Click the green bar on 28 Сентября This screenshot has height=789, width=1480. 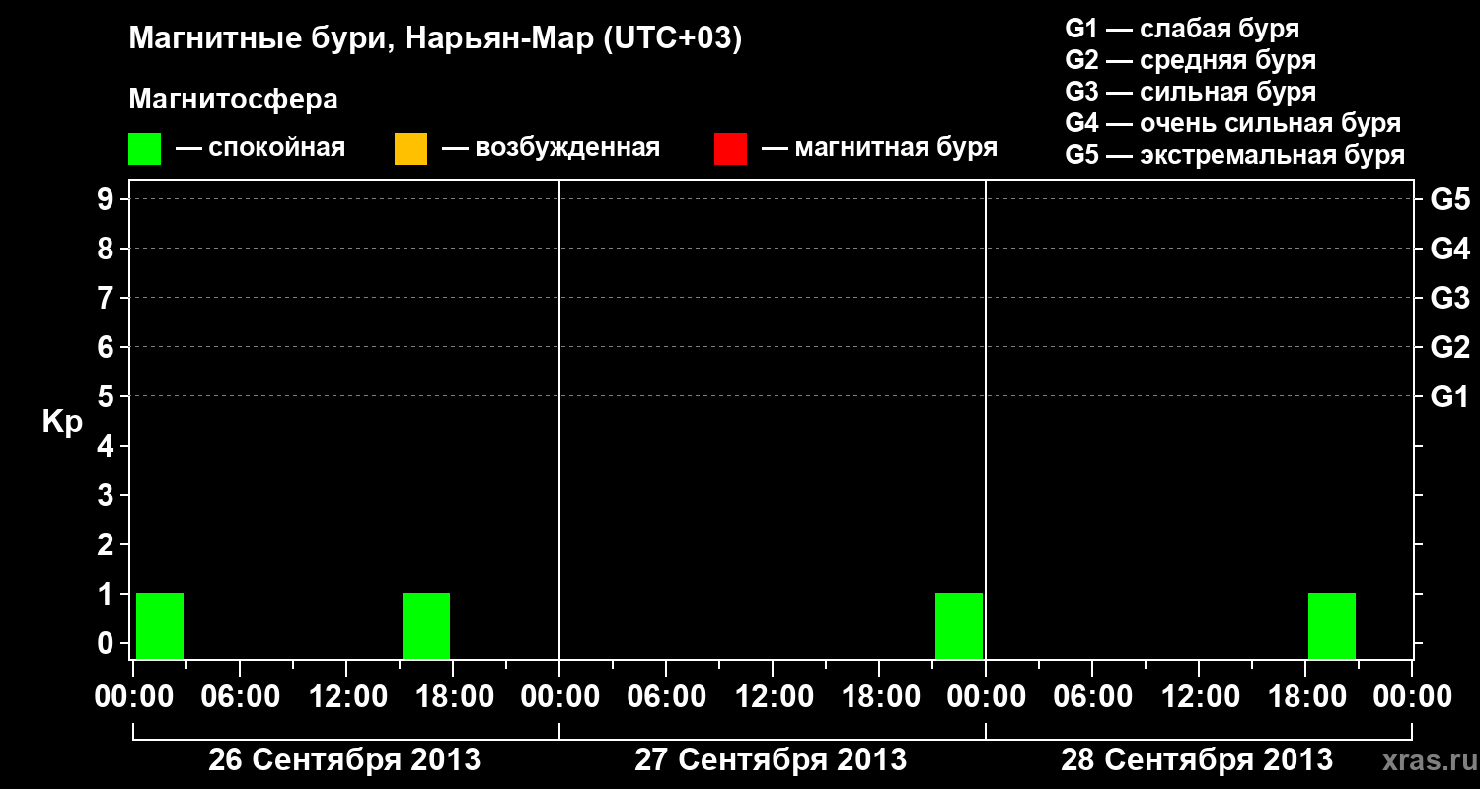pyautogui.click(x=1332, y=625)
